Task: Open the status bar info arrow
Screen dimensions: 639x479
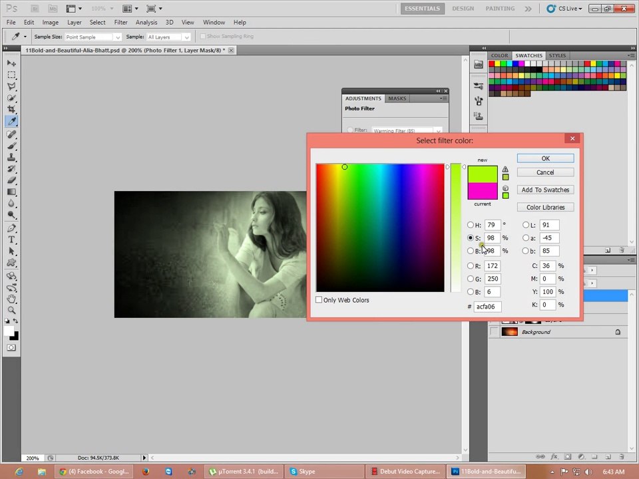Action: click(144, 458)
